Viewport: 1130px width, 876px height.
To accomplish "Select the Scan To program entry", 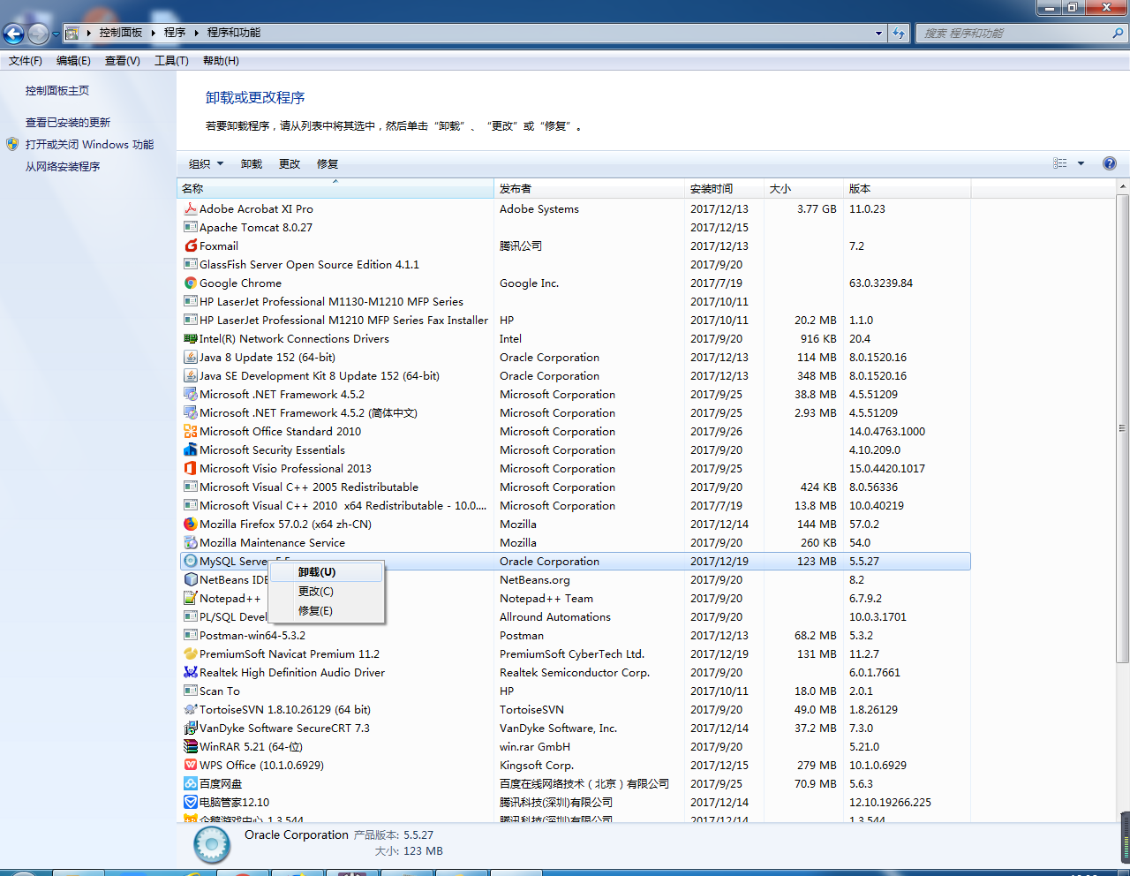I will pyautogui.click(x=574, y=691).
